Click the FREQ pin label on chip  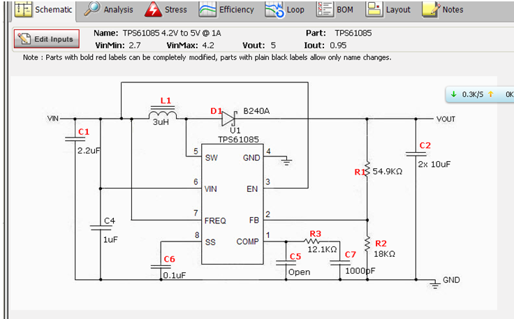215,221
